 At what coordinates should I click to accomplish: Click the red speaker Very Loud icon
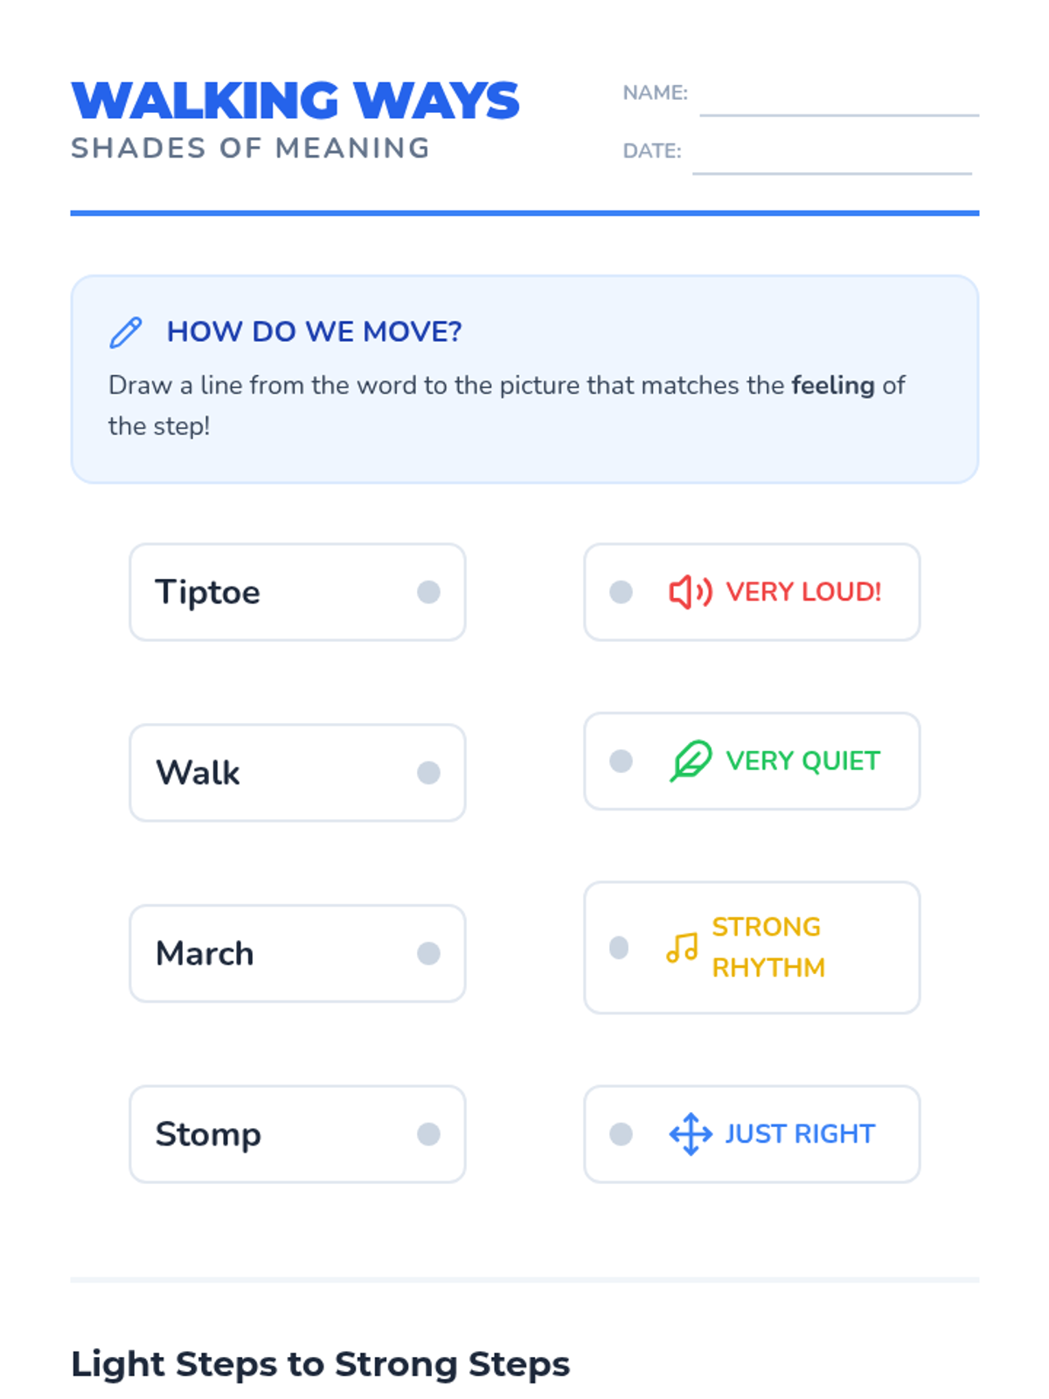click(690, 592)
